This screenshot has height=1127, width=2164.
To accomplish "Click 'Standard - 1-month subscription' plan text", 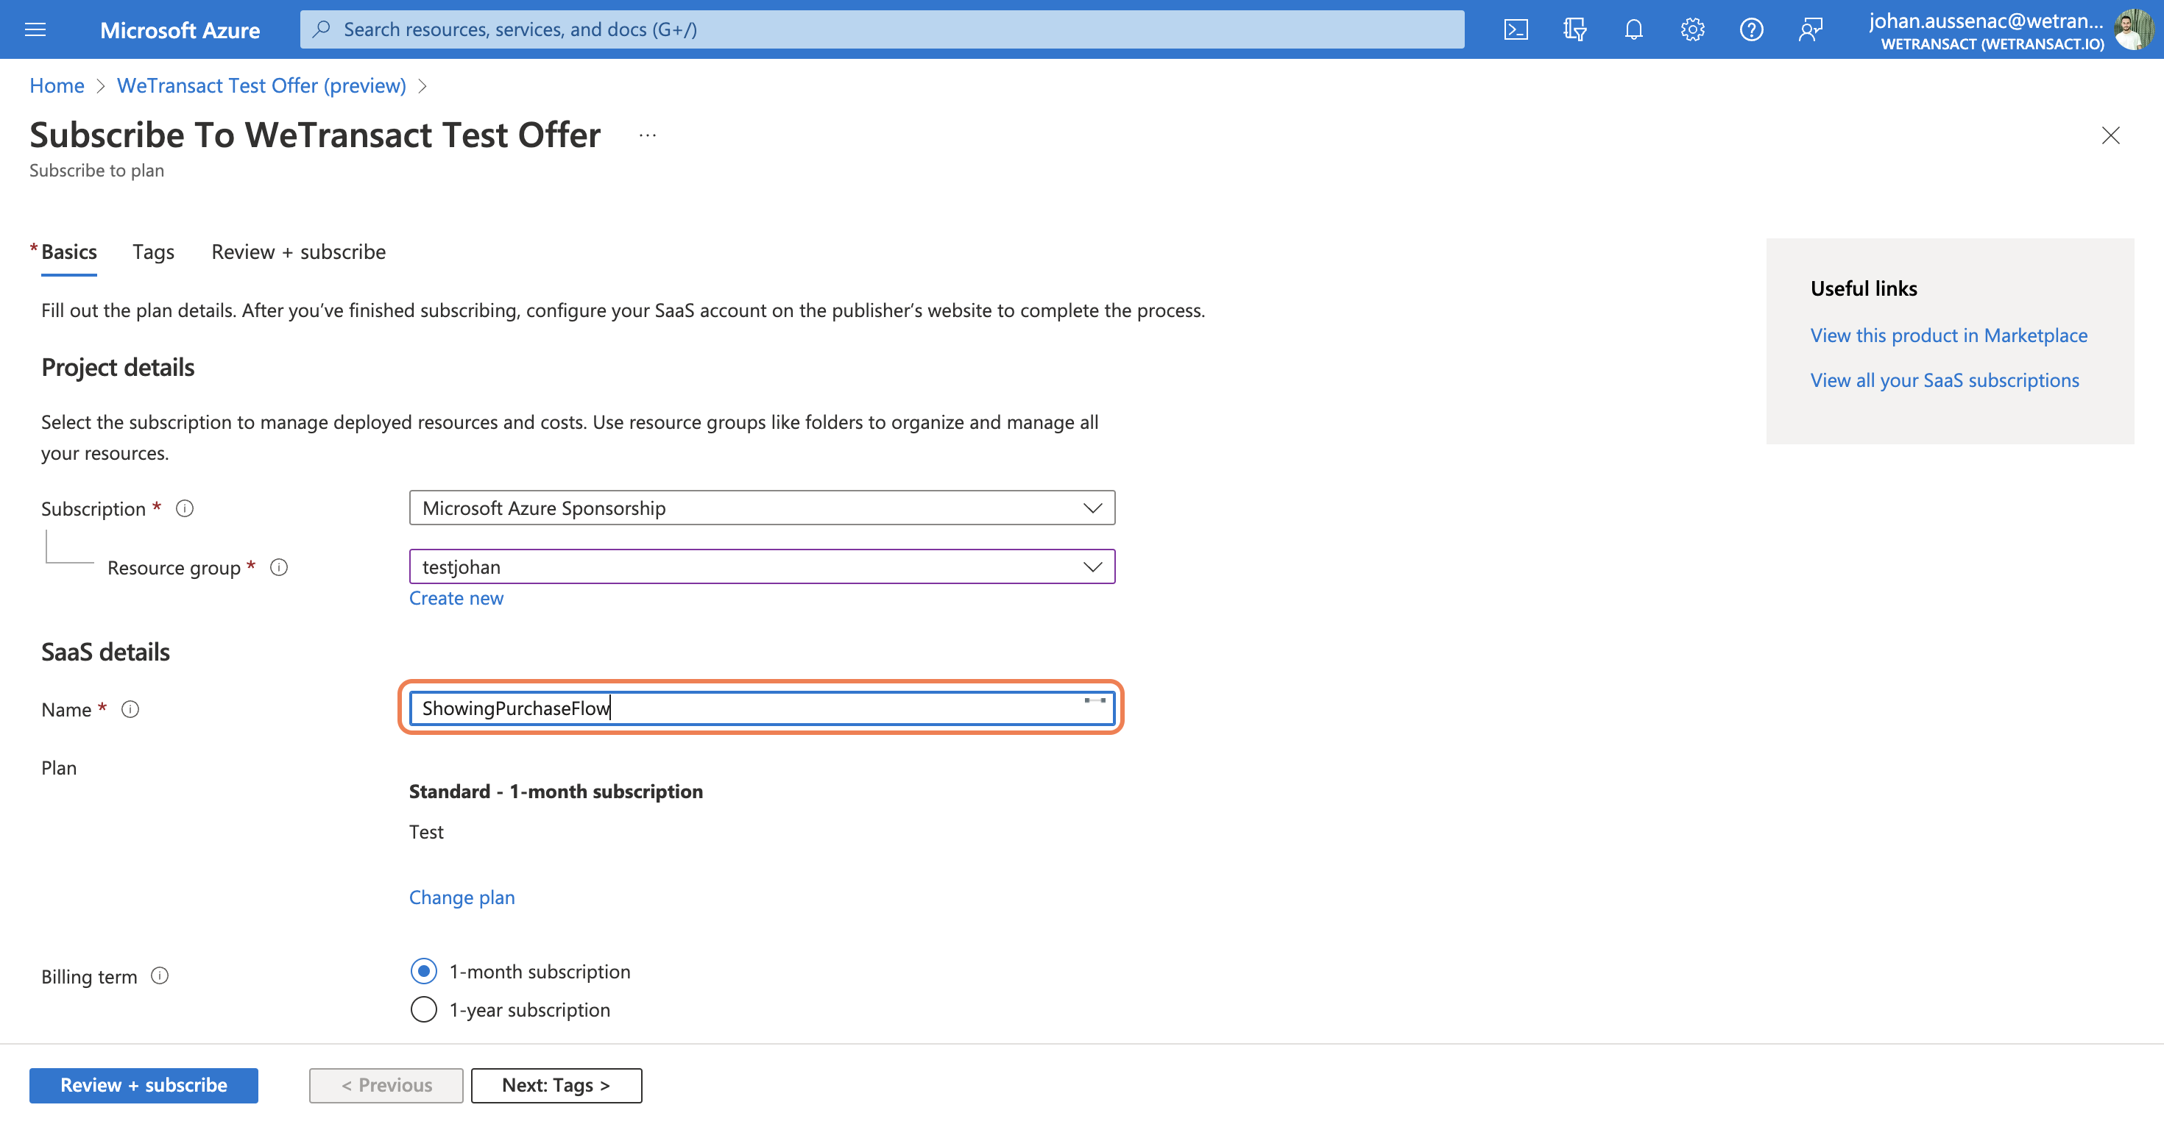I will (556, 791).
